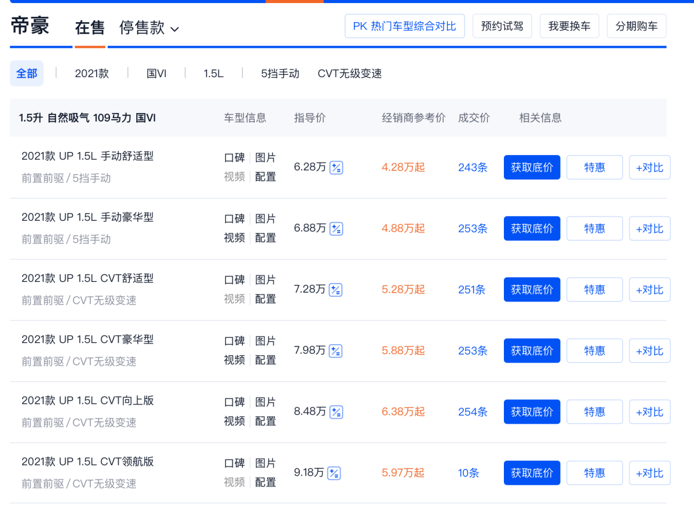Switch to the 在售 tab
The image size is (694, 508).
90,28
